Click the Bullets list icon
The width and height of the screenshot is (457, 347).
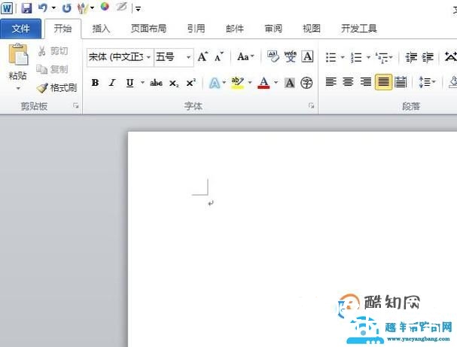coord(331,57)
